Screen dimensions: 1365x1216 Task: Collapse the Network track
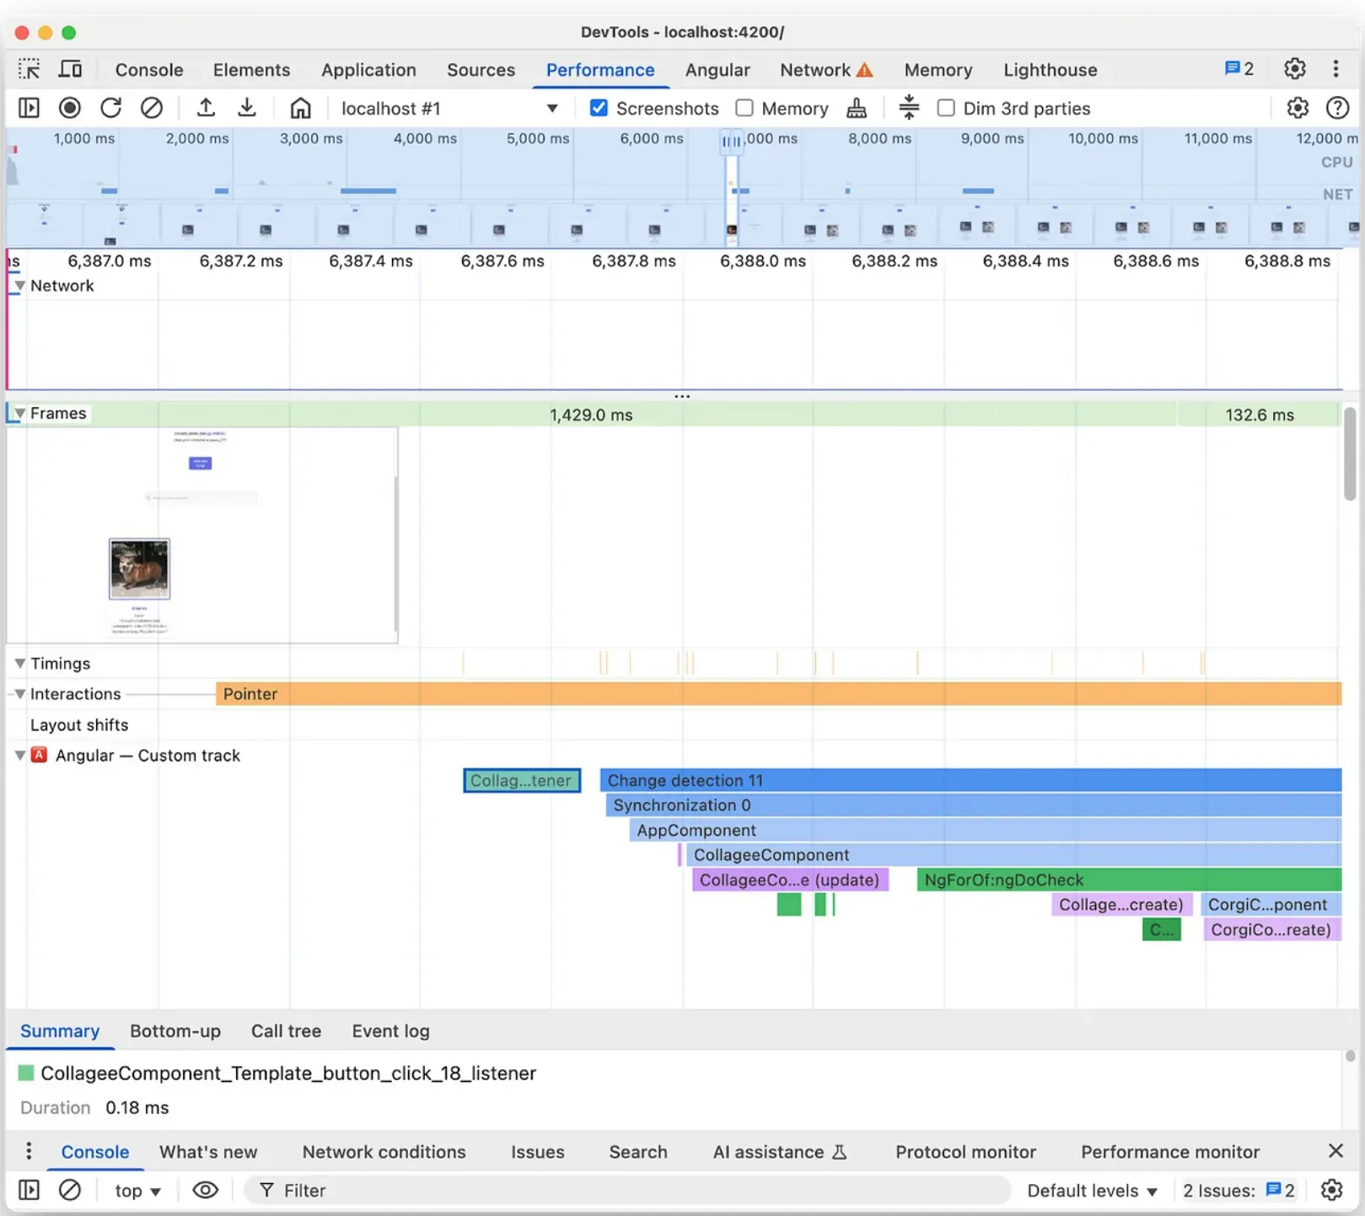(19, 286)
